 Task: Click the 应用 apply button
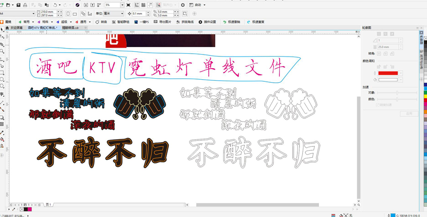(x=409, y=114)
